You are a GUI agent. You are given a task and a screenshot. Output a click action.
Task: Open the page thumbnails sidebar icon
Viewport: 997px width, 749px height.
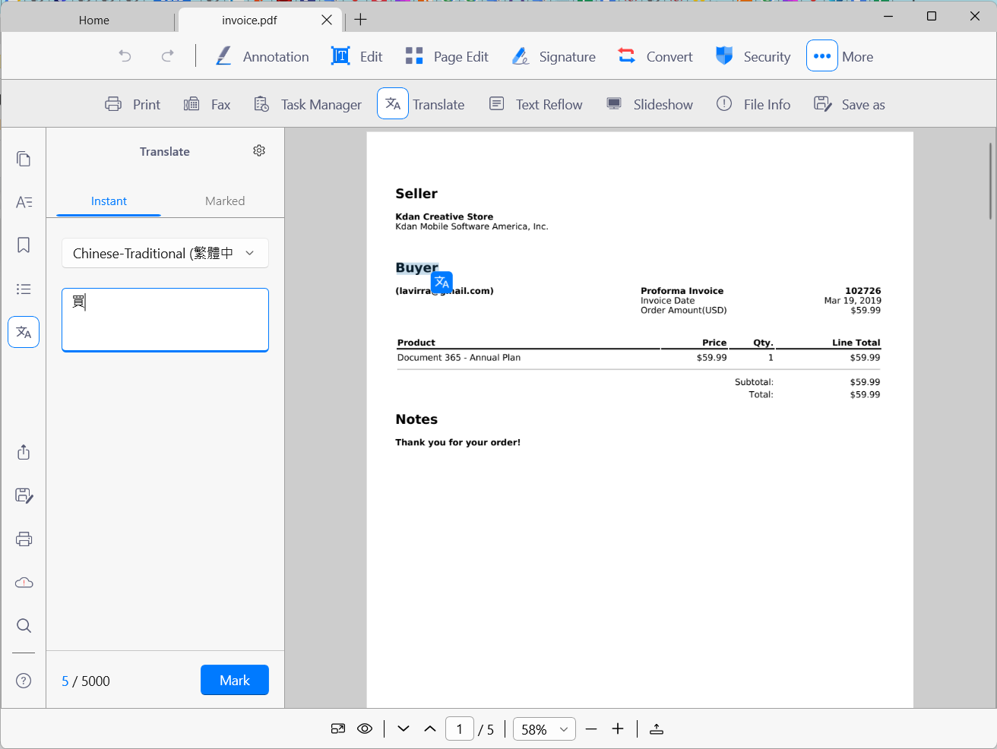24,159
